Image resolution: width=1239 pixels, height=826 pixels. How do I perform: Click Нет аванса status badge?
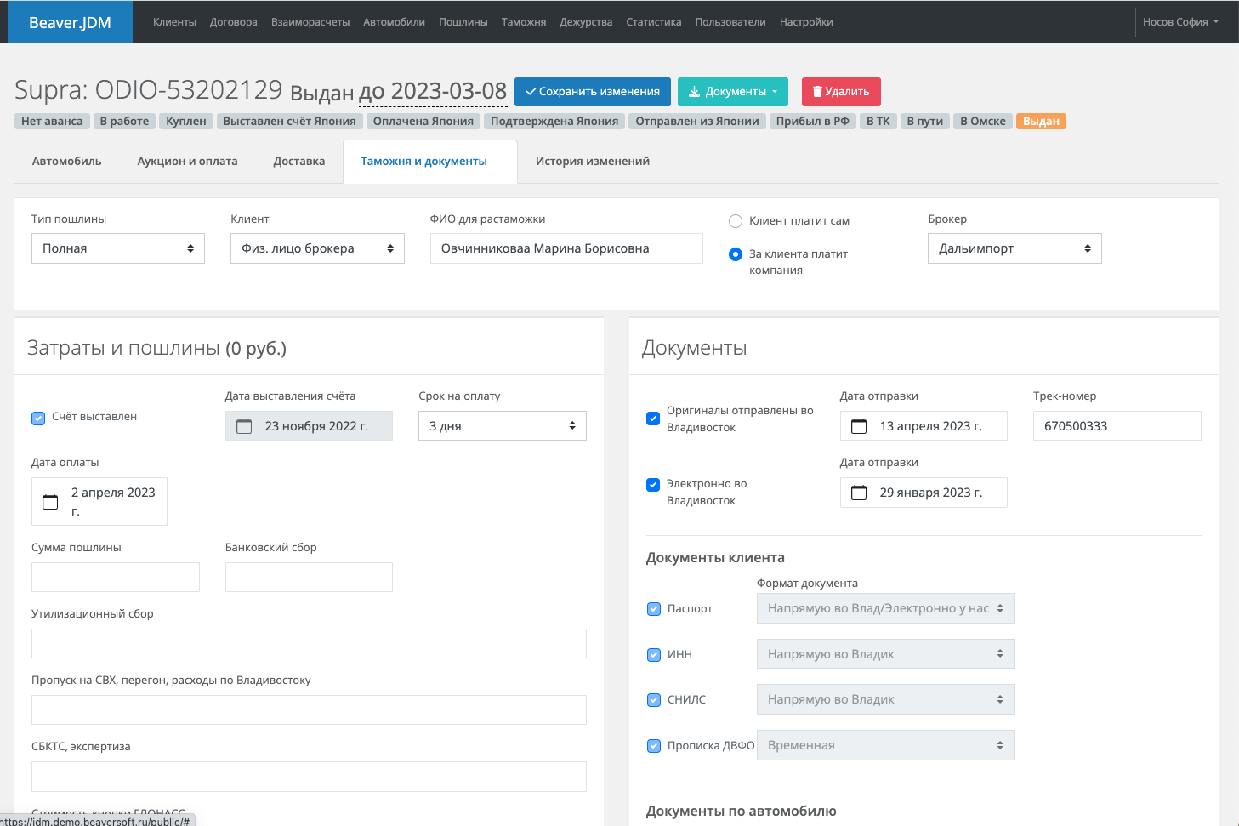[x=52, y=122]
